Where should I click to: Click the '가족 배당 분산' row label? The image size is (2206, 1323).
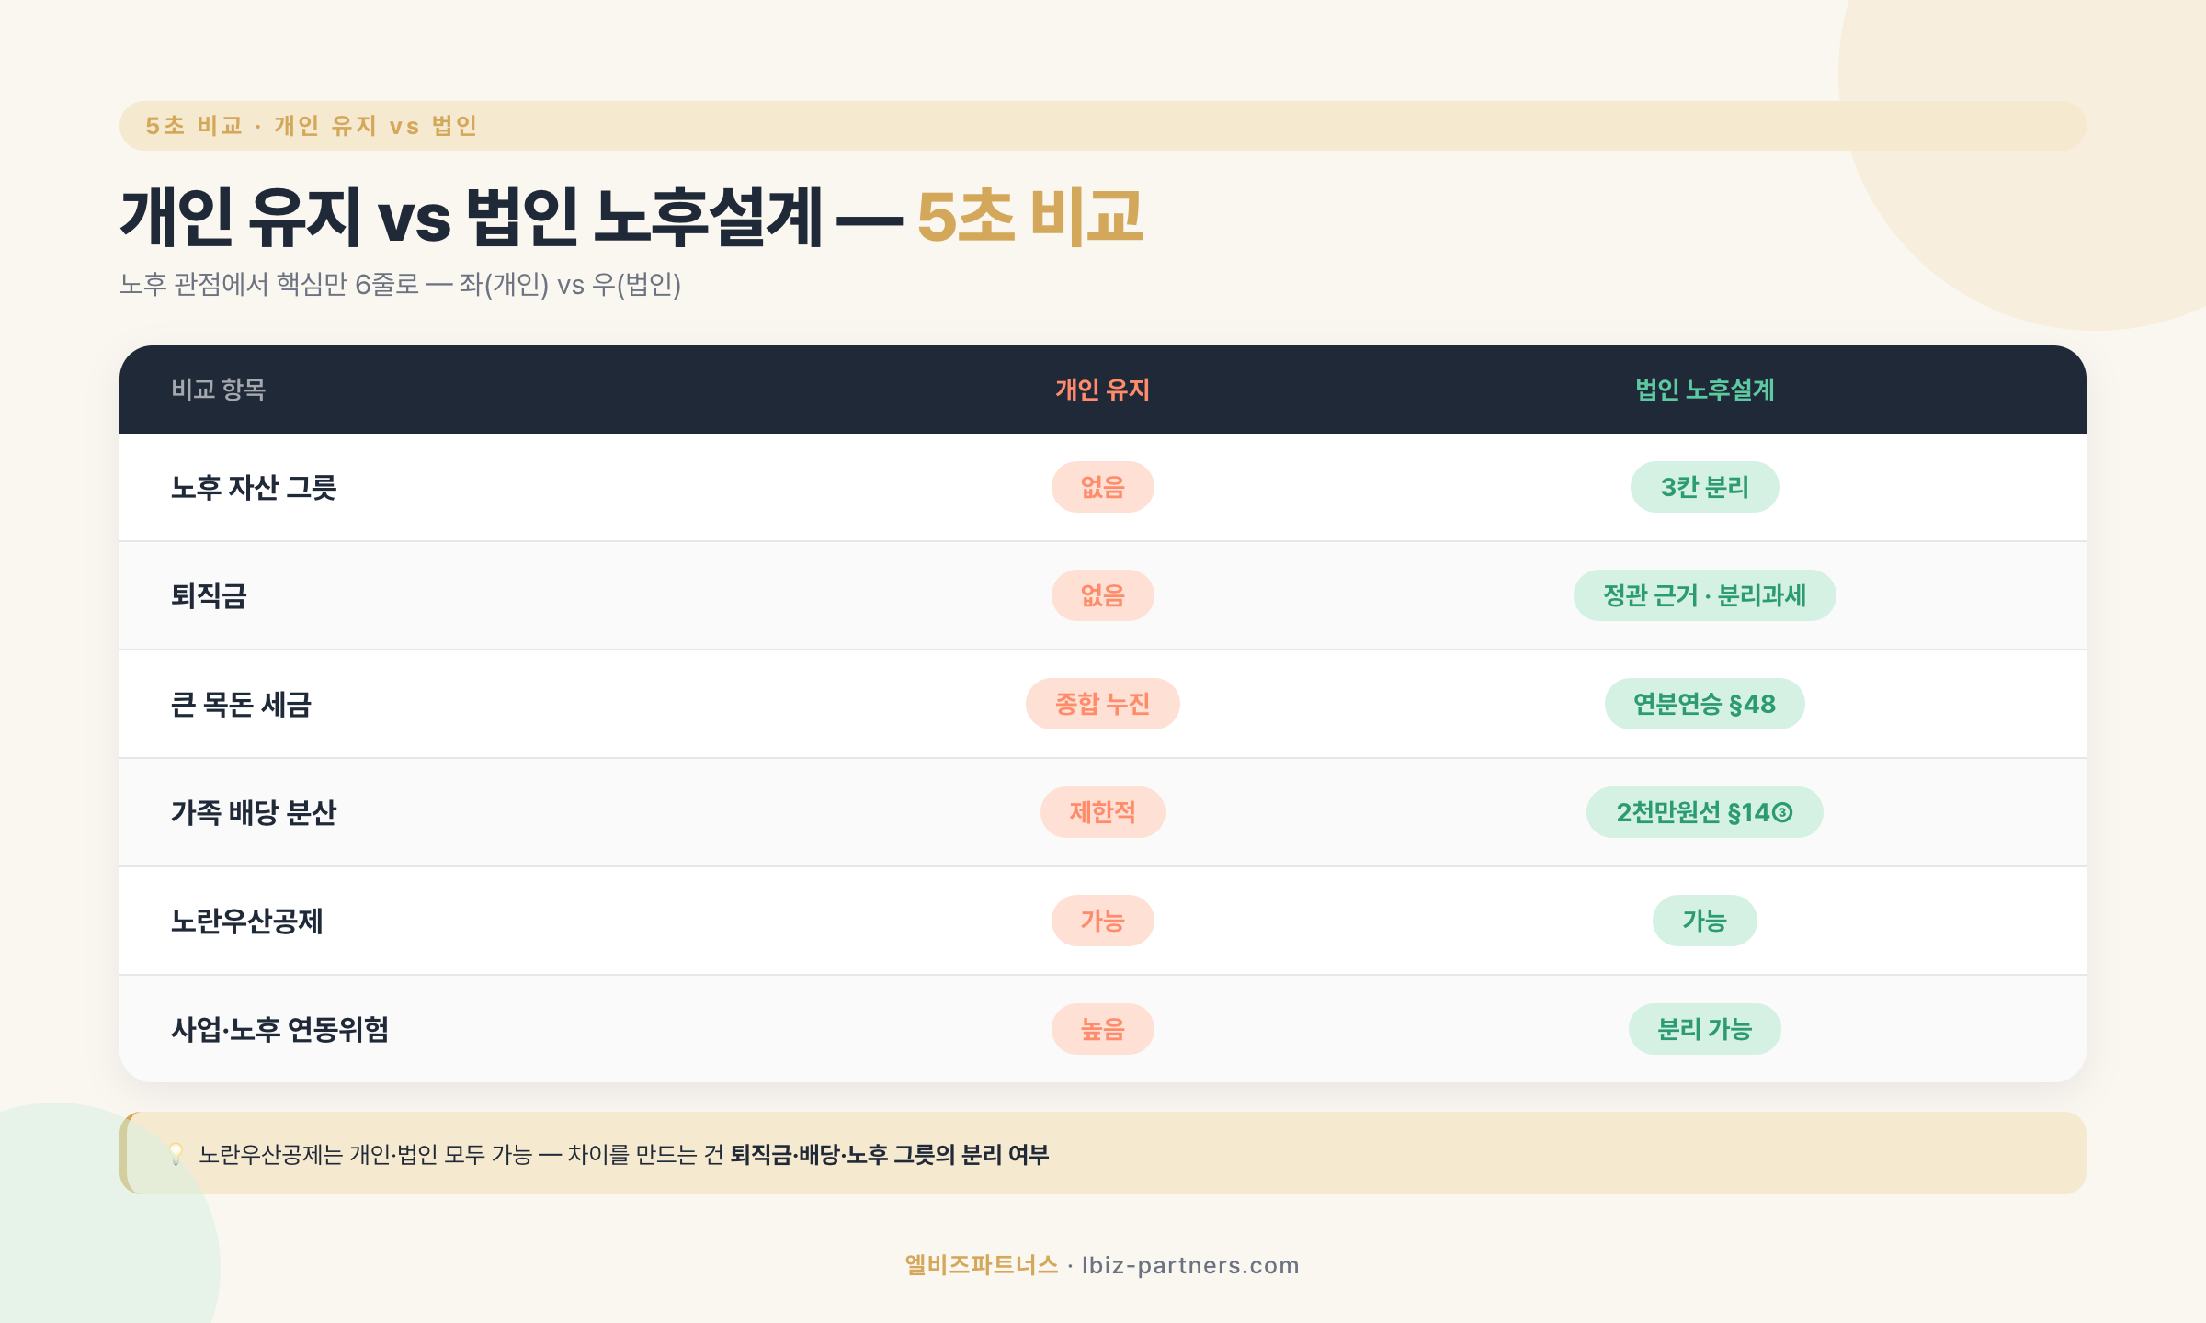[254, 812]
